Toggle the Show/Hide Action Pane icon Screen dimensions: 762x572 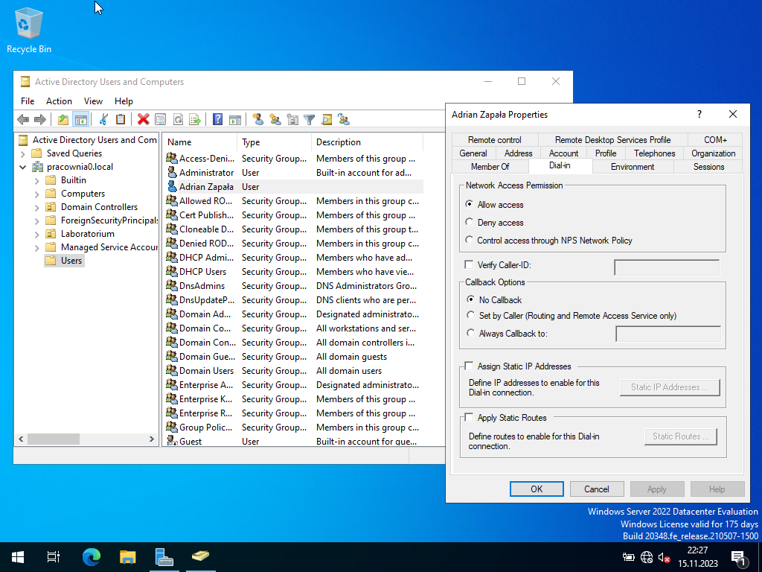(x=235, y=119)
